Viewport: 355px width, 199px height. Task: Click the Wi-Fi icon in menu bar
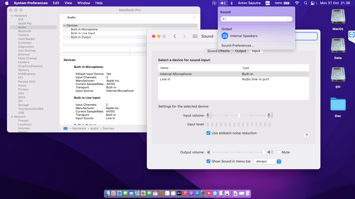tap(297, 3)
